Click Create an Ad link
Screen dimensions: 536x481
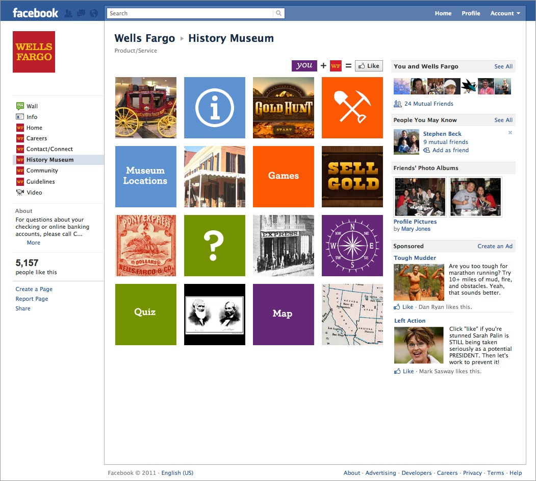[x=495, y=246]
